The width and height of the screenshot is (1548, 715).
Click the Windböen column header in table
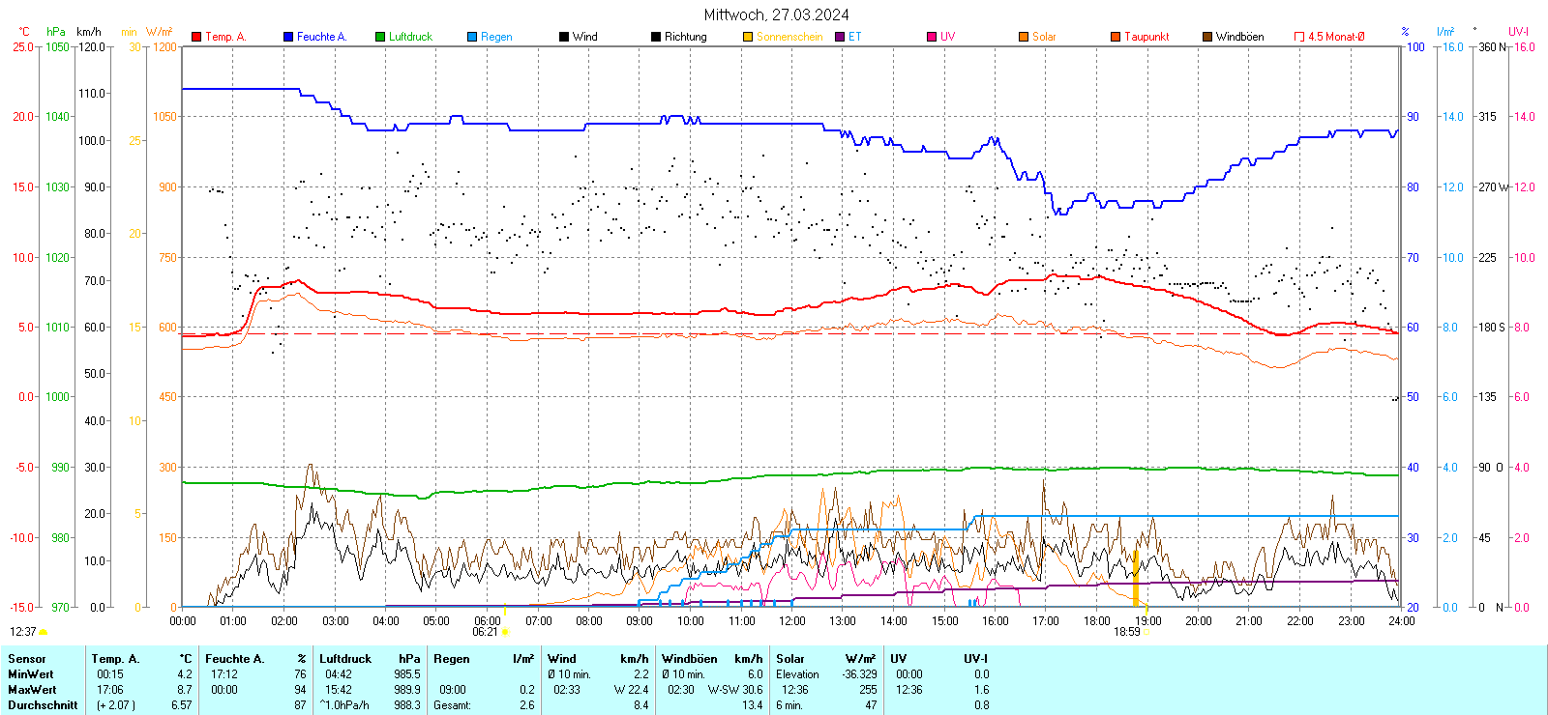coord(690,659)
